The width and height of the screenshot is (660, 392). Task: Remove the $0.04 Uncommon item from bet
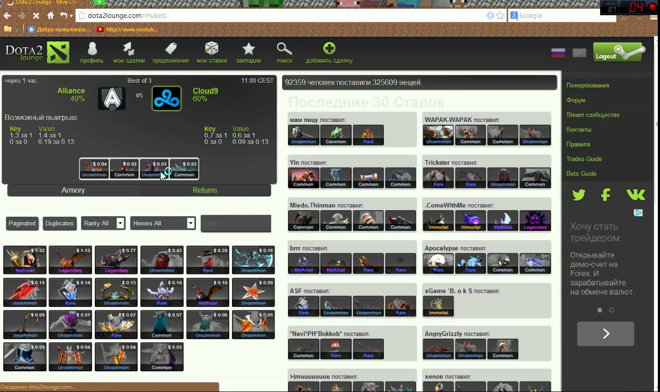[94, 169]
